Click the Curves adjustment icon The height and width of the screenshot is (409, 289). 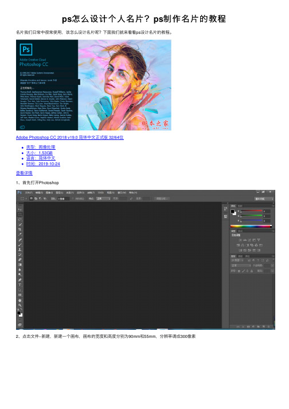(x=249, y=240)
